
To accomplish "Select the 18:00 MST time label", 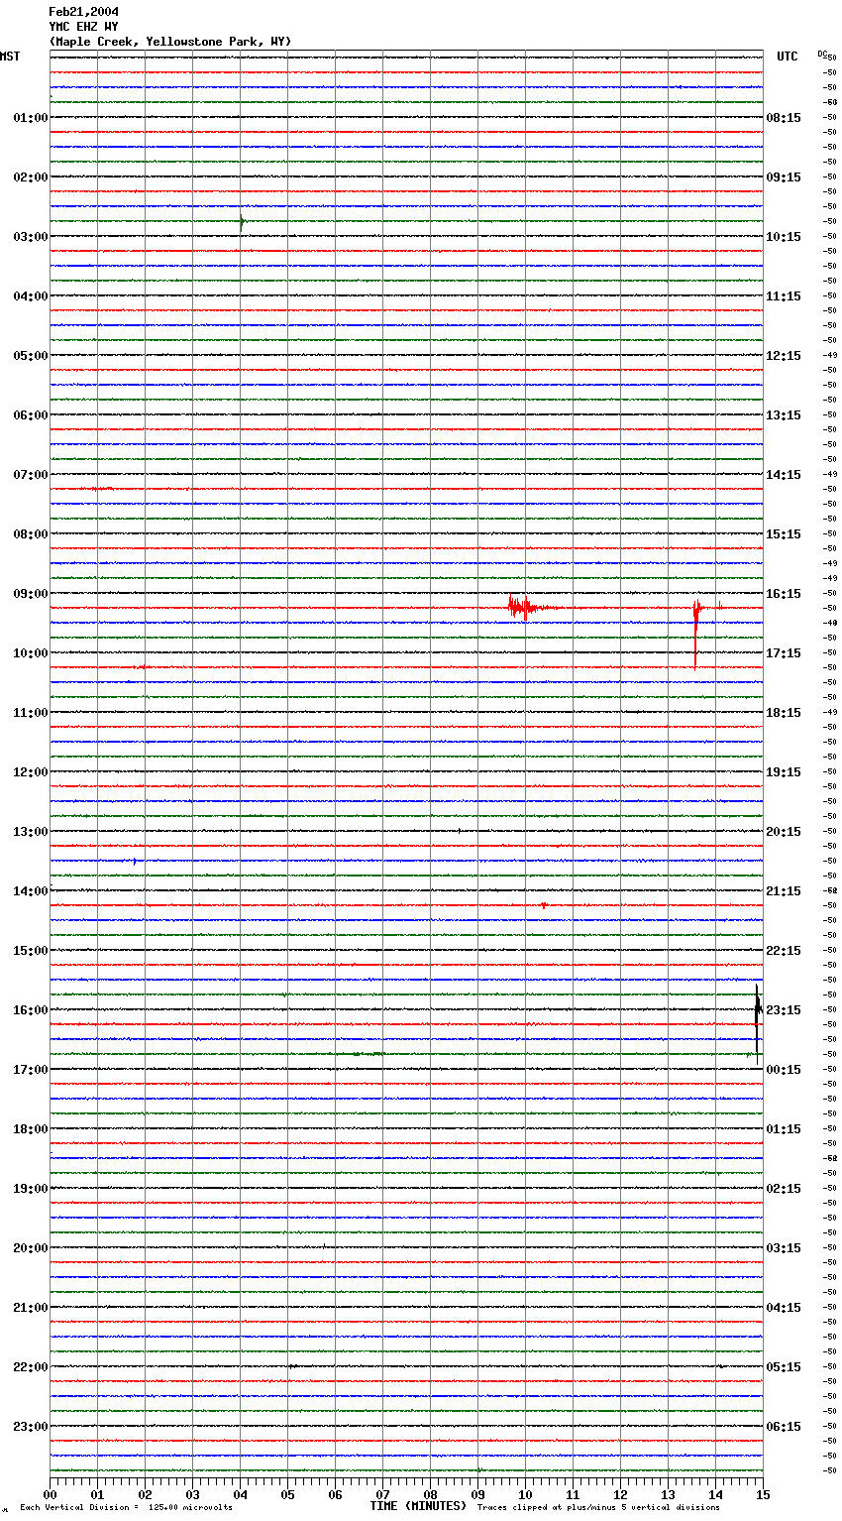I will click(30, 1129).
